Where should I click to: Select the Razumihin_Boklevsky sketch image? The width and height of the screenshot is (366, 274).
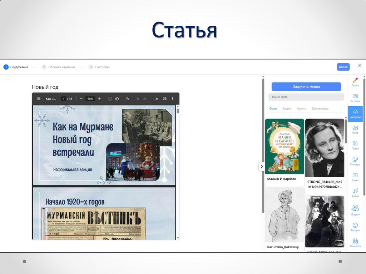pyautogui.click(x=285, y=215)
